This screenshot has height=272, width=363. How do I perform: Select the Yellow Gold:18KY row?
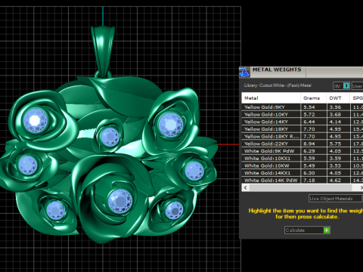coord(302,129)
